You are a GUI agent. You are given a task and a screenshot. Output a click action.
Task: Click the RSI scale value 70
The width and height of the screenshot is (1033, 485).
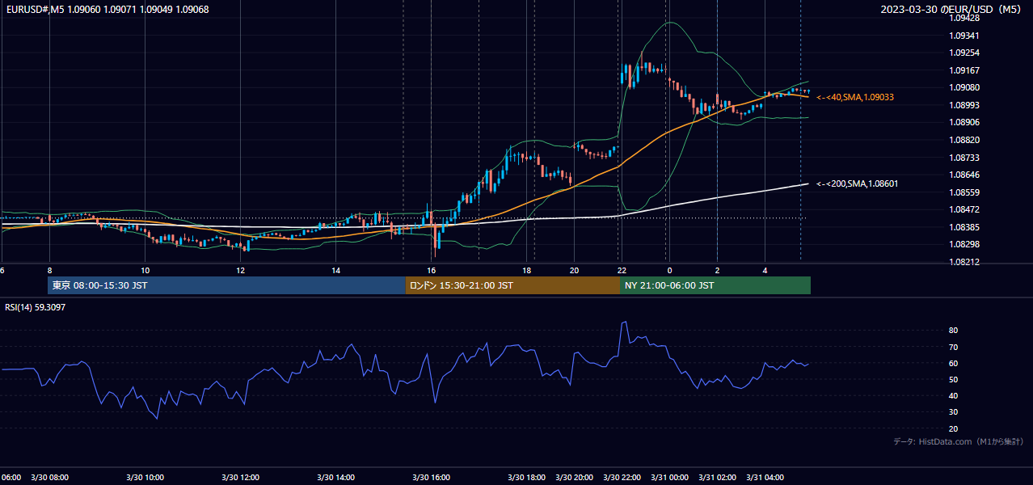coord(954,347)
